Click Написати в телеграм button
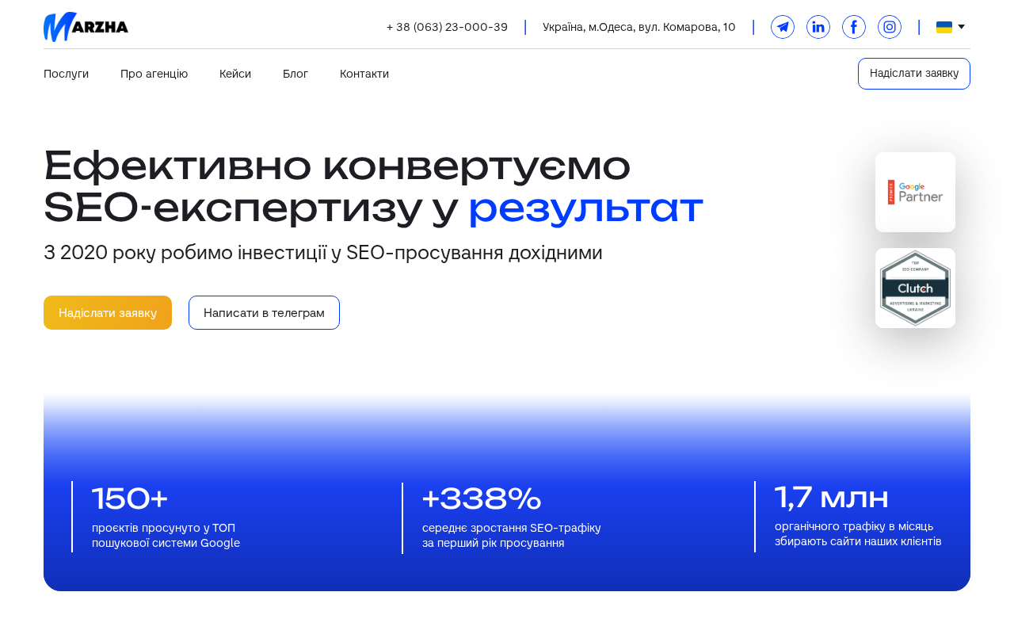This screenshot has height=634, width=1014. 264,312
